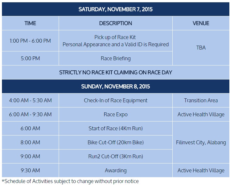
Task: Click the 1:00 PM - 6:00 PM time cell
Action: pos(30,41)
